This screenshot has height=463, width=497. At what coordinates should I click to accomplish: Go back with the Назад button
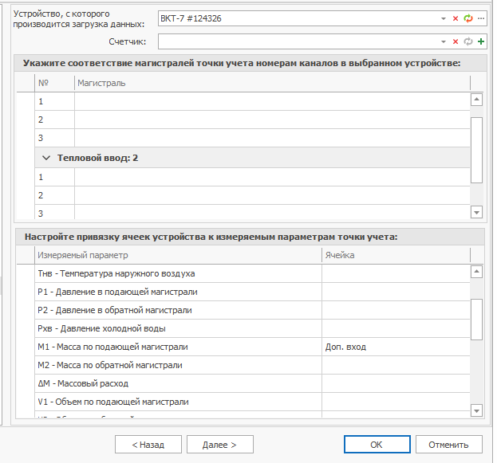(148, 445)
